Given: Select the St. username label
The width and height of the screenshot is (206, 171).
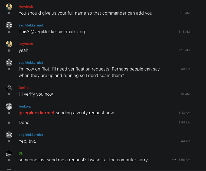Looking at the screenshot, I should 21,153.
